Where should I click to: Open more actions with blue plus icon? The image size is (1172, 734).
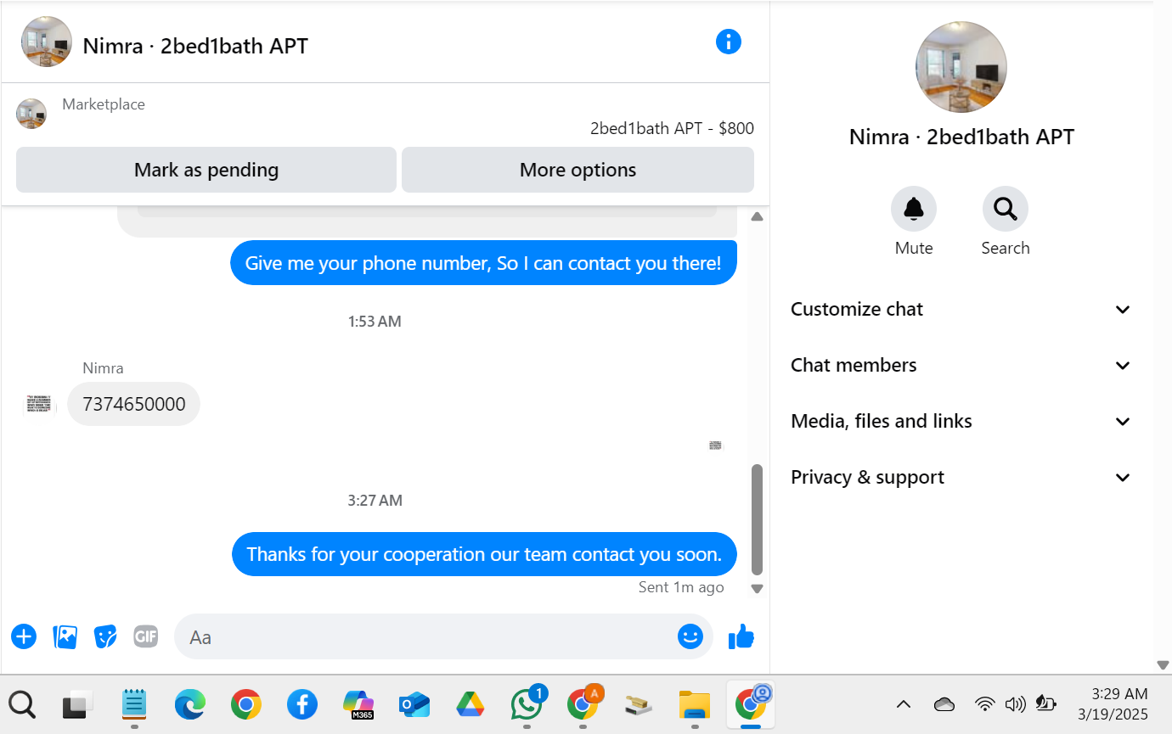[x=24, y=636]
